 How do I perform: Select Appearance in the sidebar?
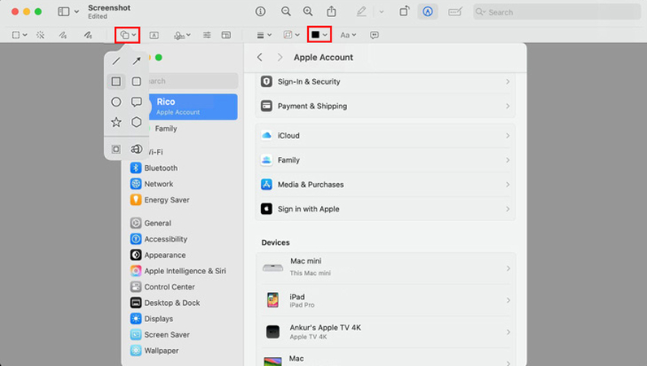[158, 255]
